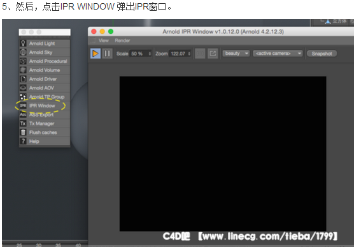Select the Arnold Light menu entry
Screen dimensions: 354x247
click(42, 43)
